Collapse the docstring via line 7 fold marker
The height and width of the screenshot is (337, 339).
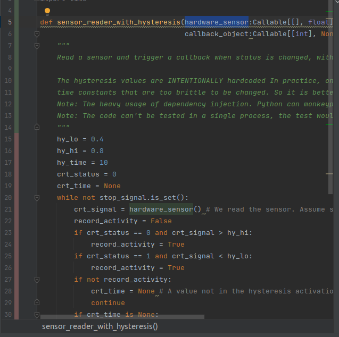pyautogui.click(x=37, y=46)
